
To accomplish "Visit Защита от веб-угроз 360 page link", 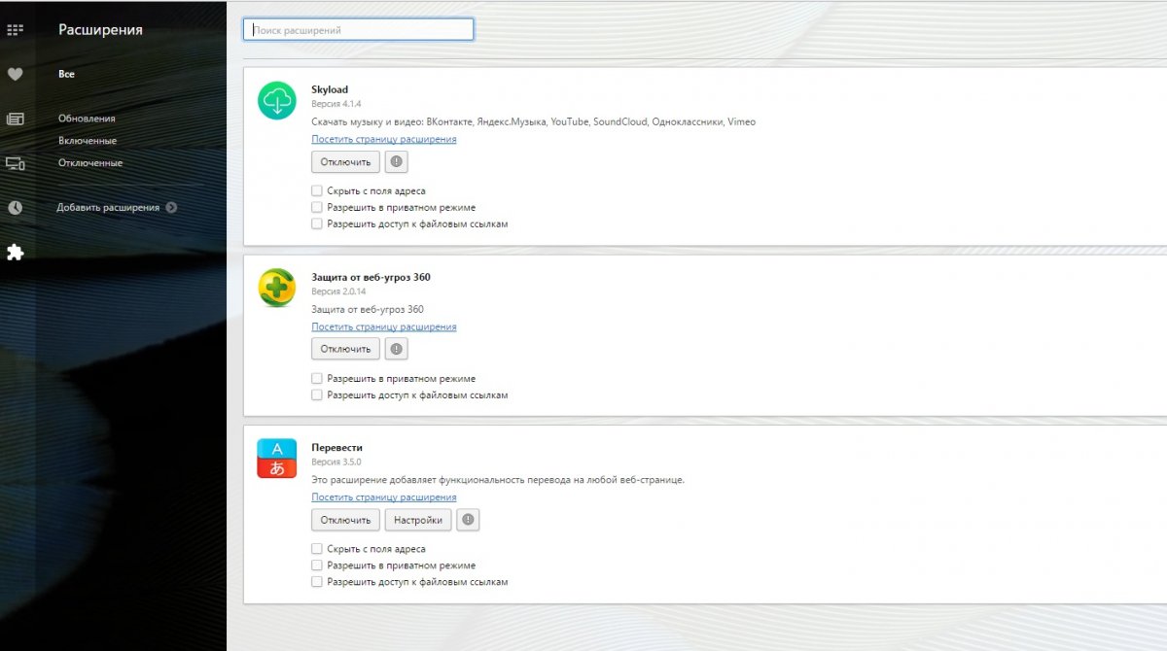I will (x=384, y=326).
